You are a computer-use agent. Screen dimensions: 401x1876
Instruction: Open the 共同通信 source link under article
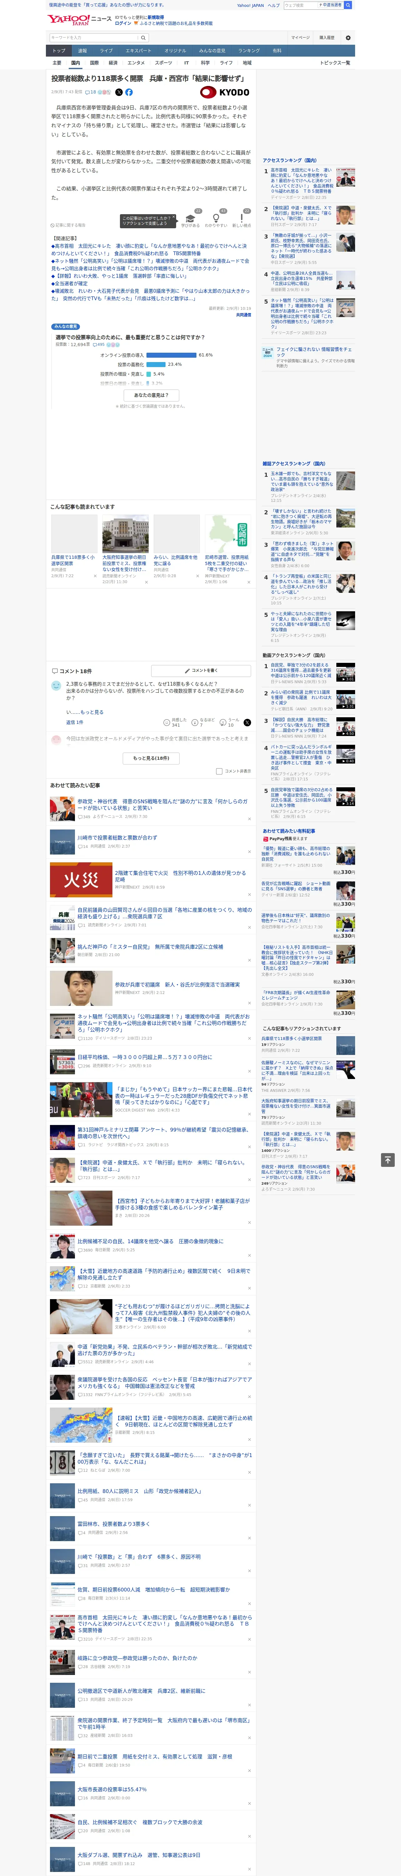click(x=243, y=315)
